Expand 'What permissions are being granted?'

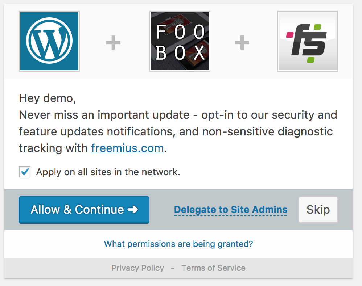[x=178, y=244]
